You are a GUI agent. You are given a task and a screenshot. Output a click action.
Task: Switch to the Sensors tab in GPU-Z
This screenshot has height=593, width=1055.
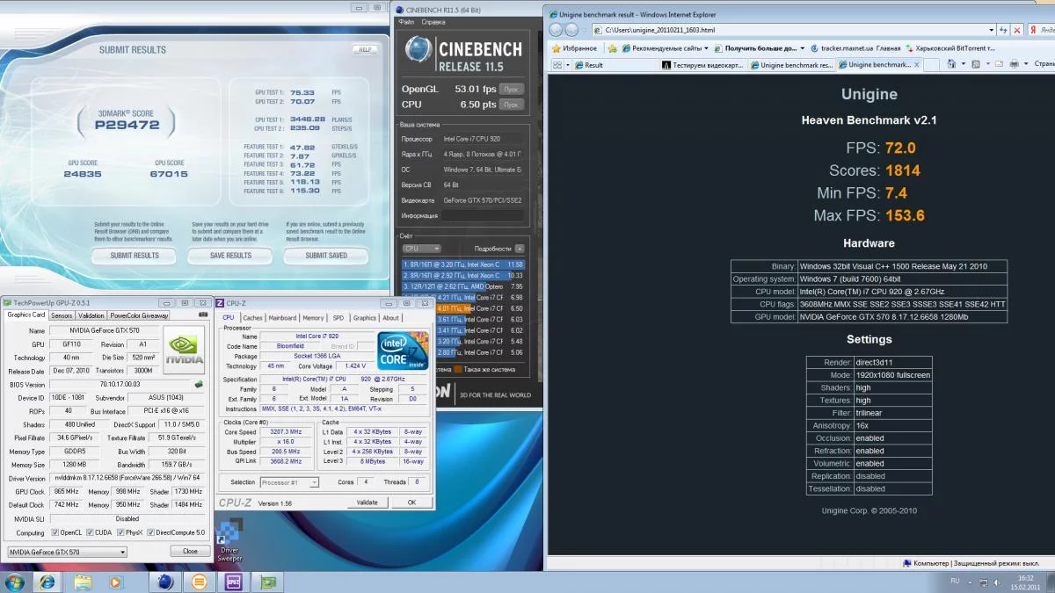click(62, 315)
